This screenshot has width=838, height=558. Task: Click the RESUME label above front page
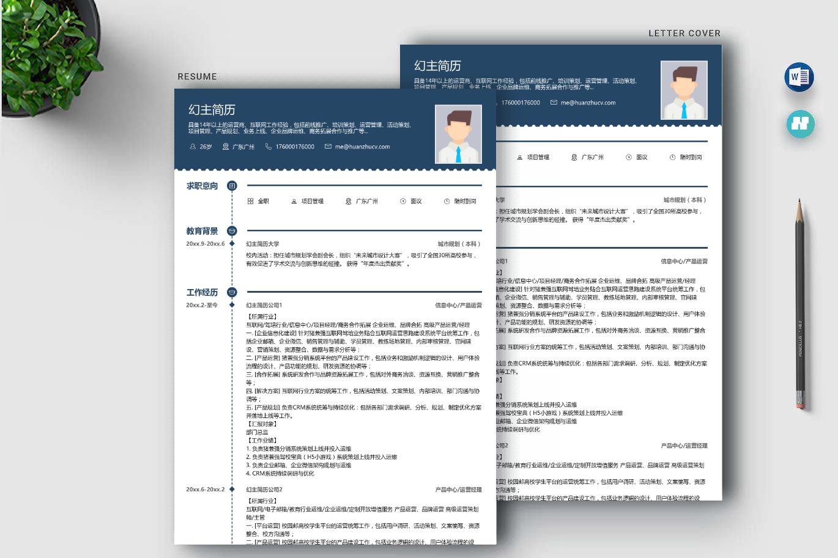(x=197, y=76)
